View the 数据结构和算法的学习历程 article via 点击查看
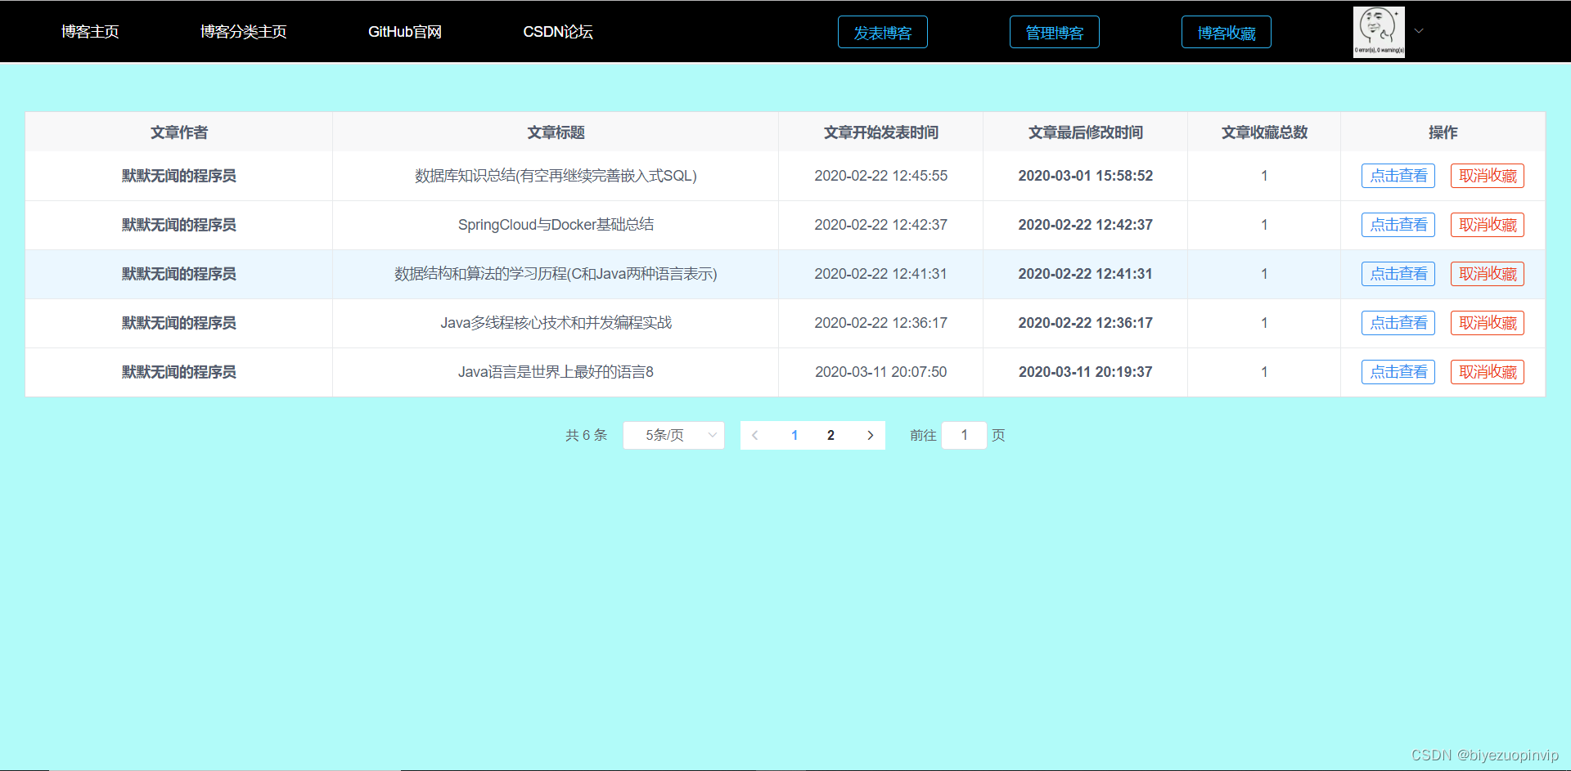The width and height of the screenshot is (1571, 771). coord(1398,274)
